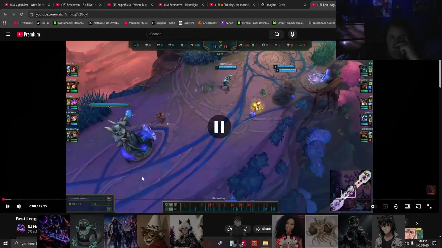Click the replay timeline bar in game

coord(228,207)
